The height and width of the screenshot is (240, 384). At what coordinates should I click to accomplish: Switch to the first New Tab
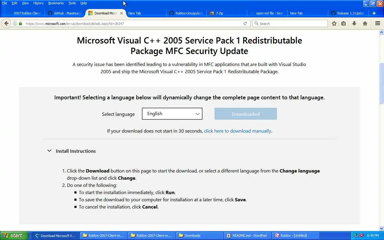pyautogui.click(x=145, y=13)
